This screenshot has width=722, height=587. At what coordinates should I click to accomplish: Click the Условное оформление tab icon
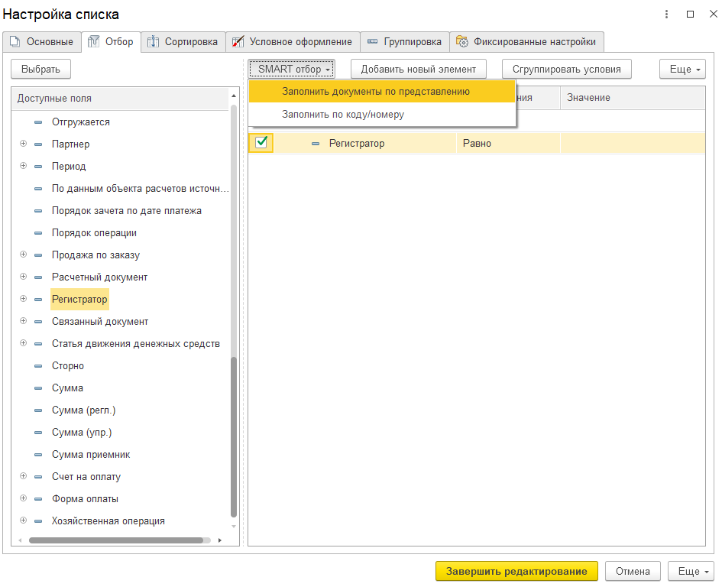[x=238, y=42]
